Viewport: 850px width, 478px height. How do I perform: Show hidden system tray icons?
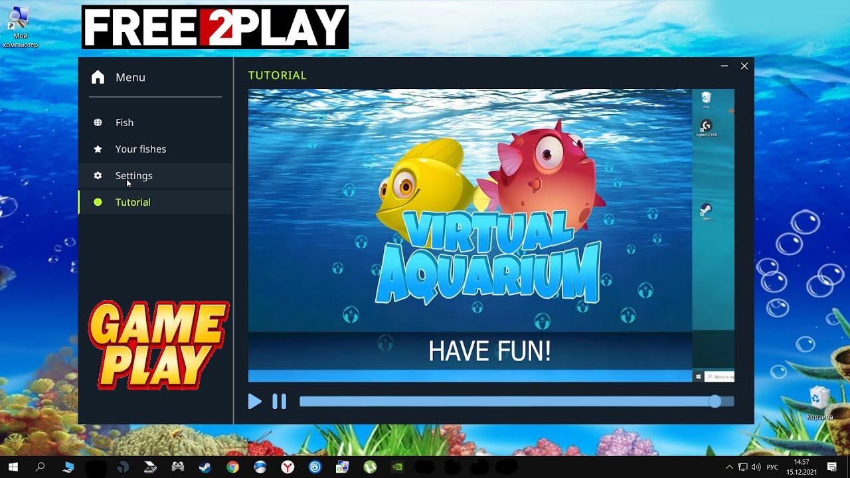pos(729,467)
